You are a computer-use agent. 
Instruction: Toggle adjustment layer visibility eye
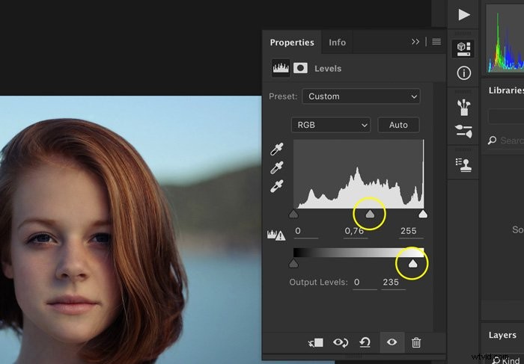point(392,342)
